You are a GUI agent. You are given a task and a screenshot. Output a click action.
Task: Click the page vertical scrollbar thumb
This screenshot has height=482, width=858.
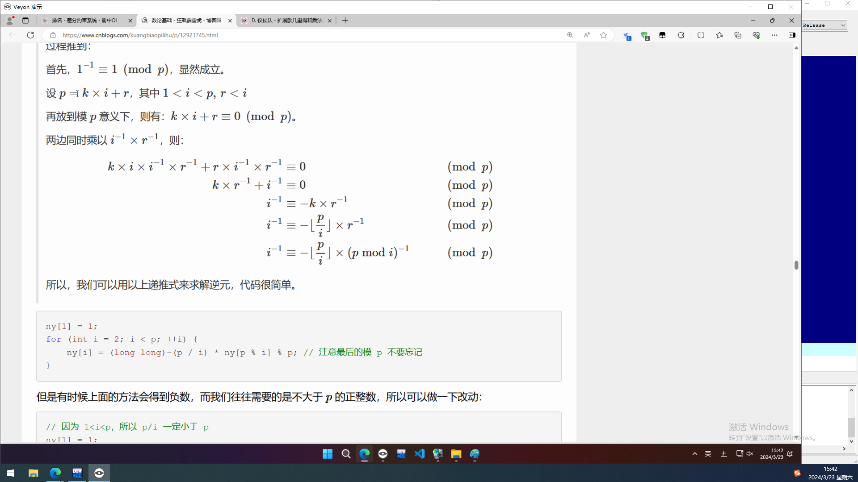click(x=796, y=265)
